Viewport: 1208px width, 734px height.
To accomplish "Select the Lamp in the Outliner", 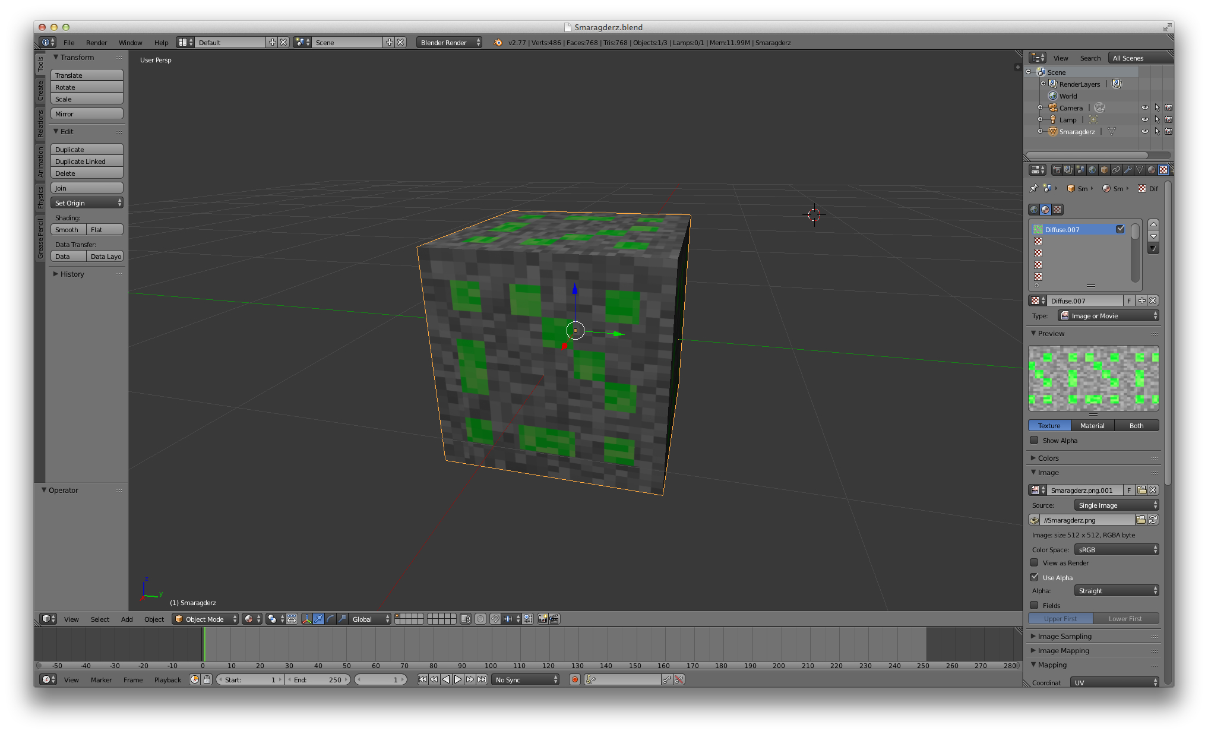I will click(x=1067, y=119).
